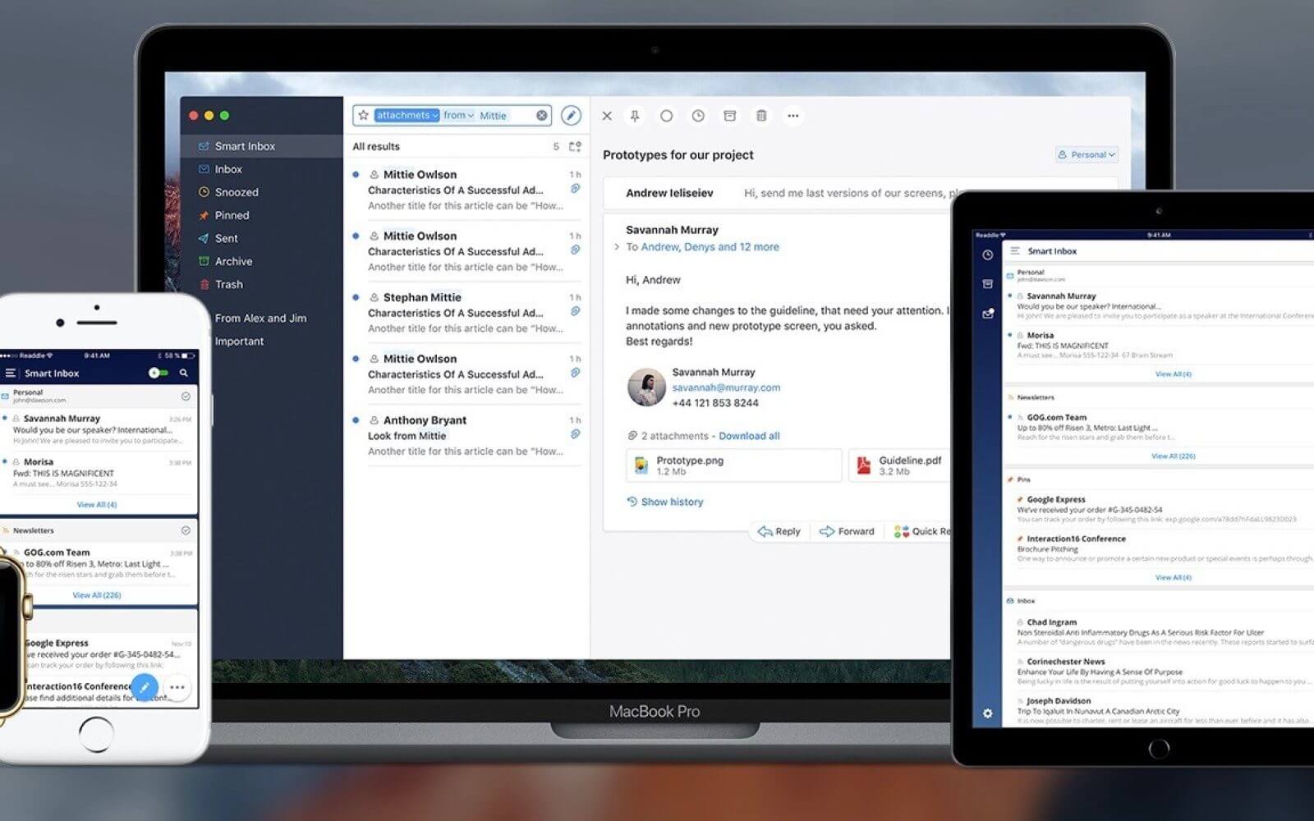Click Savannah Murray's avatar photo in the signature

646,387
